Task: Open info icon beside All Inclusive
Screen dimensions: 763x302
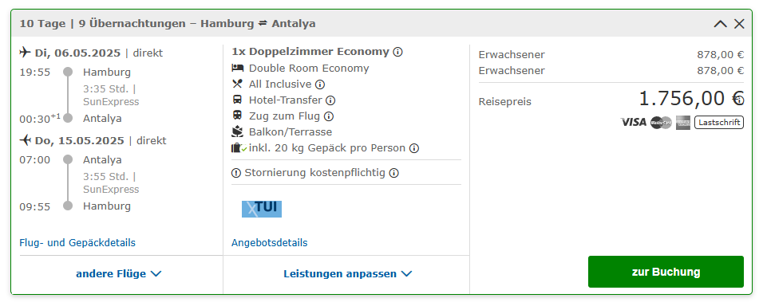Action: pyautogui.click(x=320, y=84)
